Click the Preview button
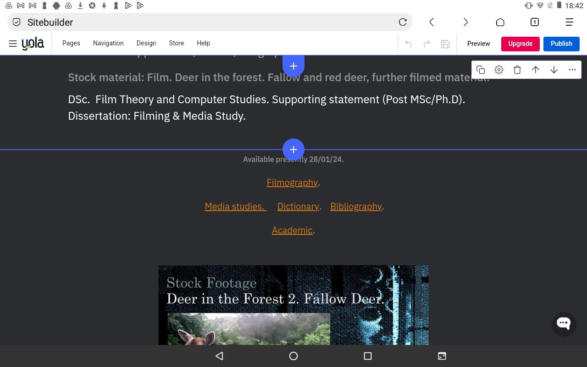The image size is (587, 367). (479, 44)
